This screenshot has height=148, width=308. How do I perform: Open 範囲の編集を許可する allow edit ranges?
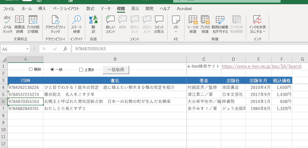pyautogui.click(x=220, y=24)
